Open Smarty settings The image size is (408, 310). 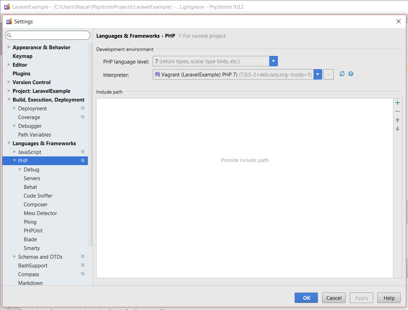click(x=32, y=248)
